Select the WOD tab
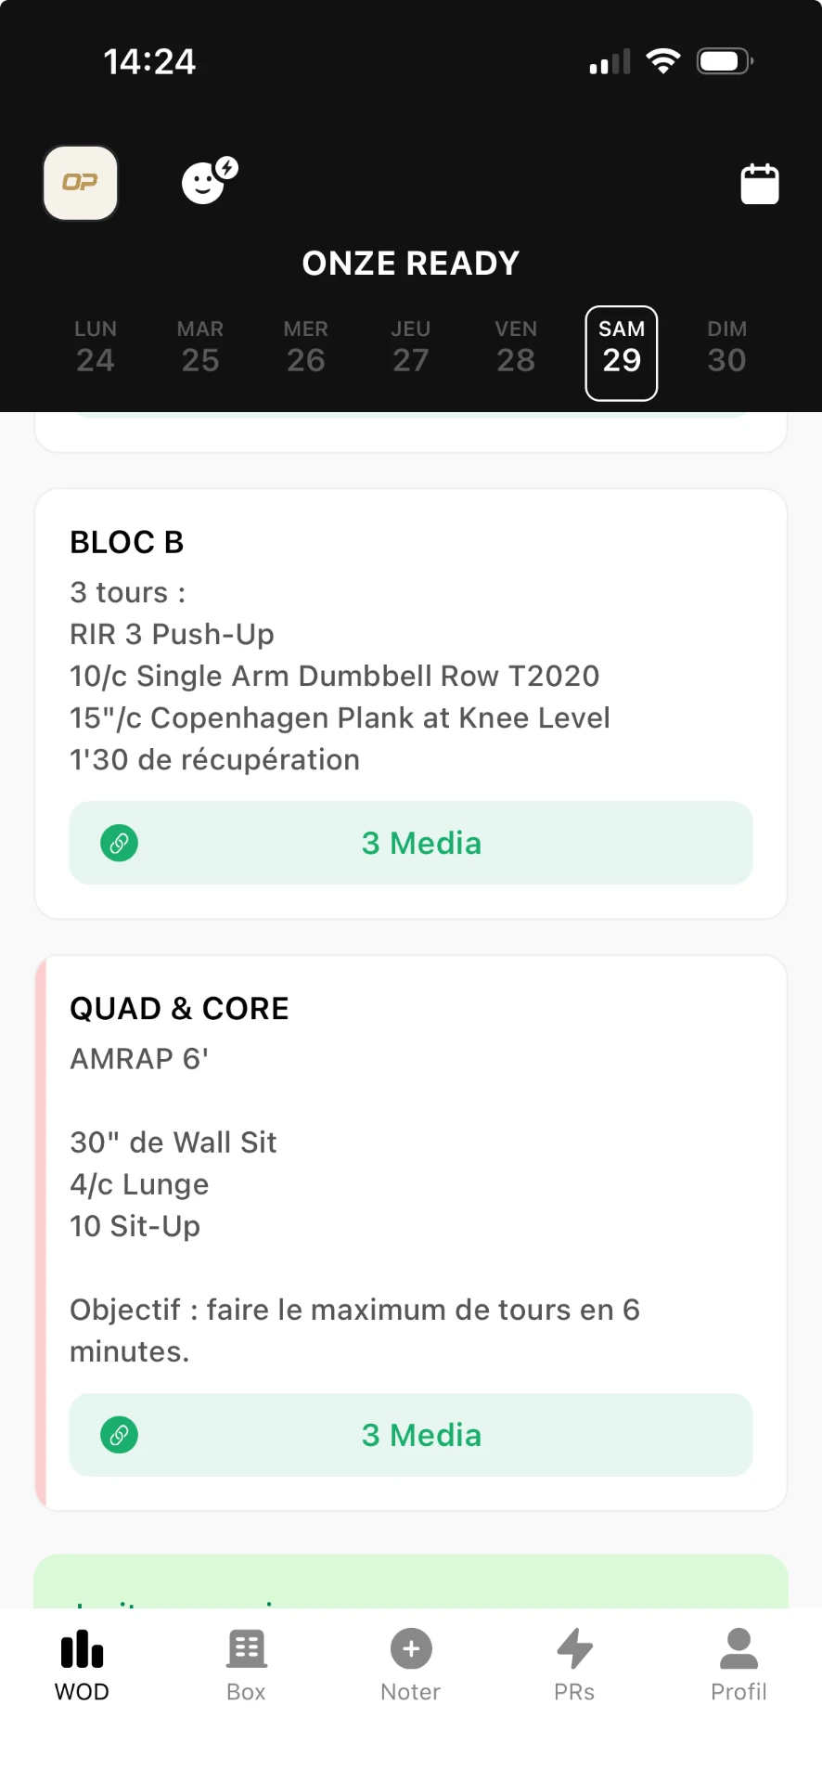 point(83,1665)
